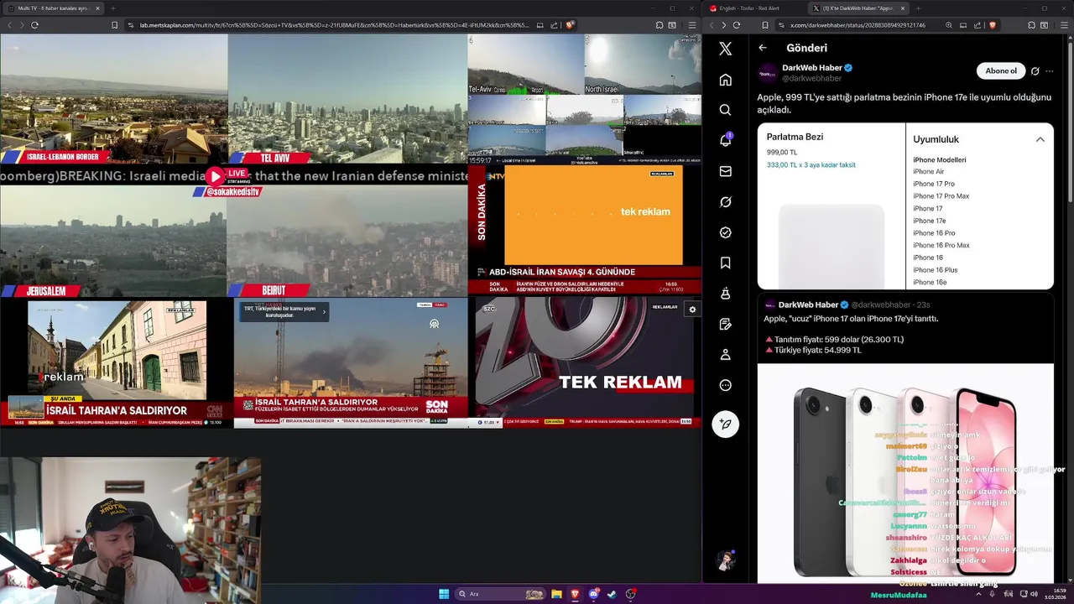The height and width of the screenshot is (604, 1074).
Task: Click the share icon in the X address bar
Action: point(978,25)
